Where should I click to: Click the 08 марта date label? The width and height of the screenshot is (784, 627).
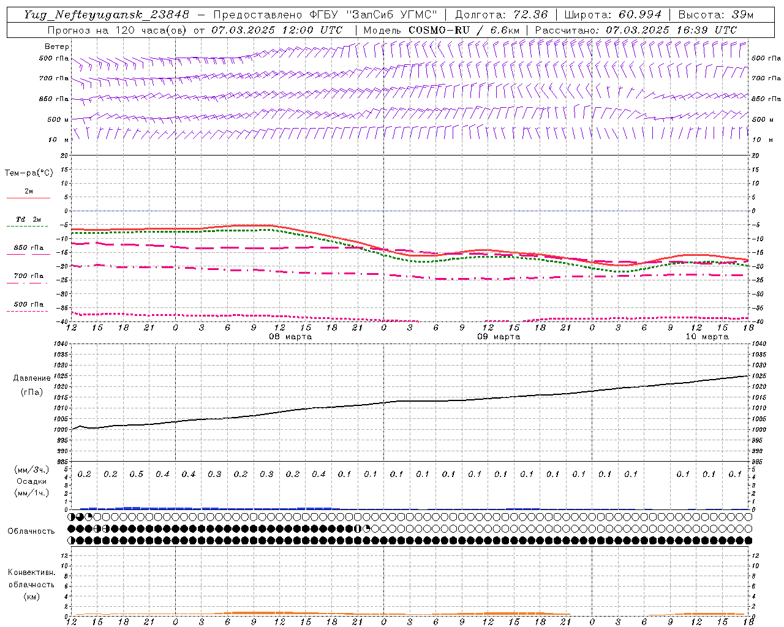point(290,337)
